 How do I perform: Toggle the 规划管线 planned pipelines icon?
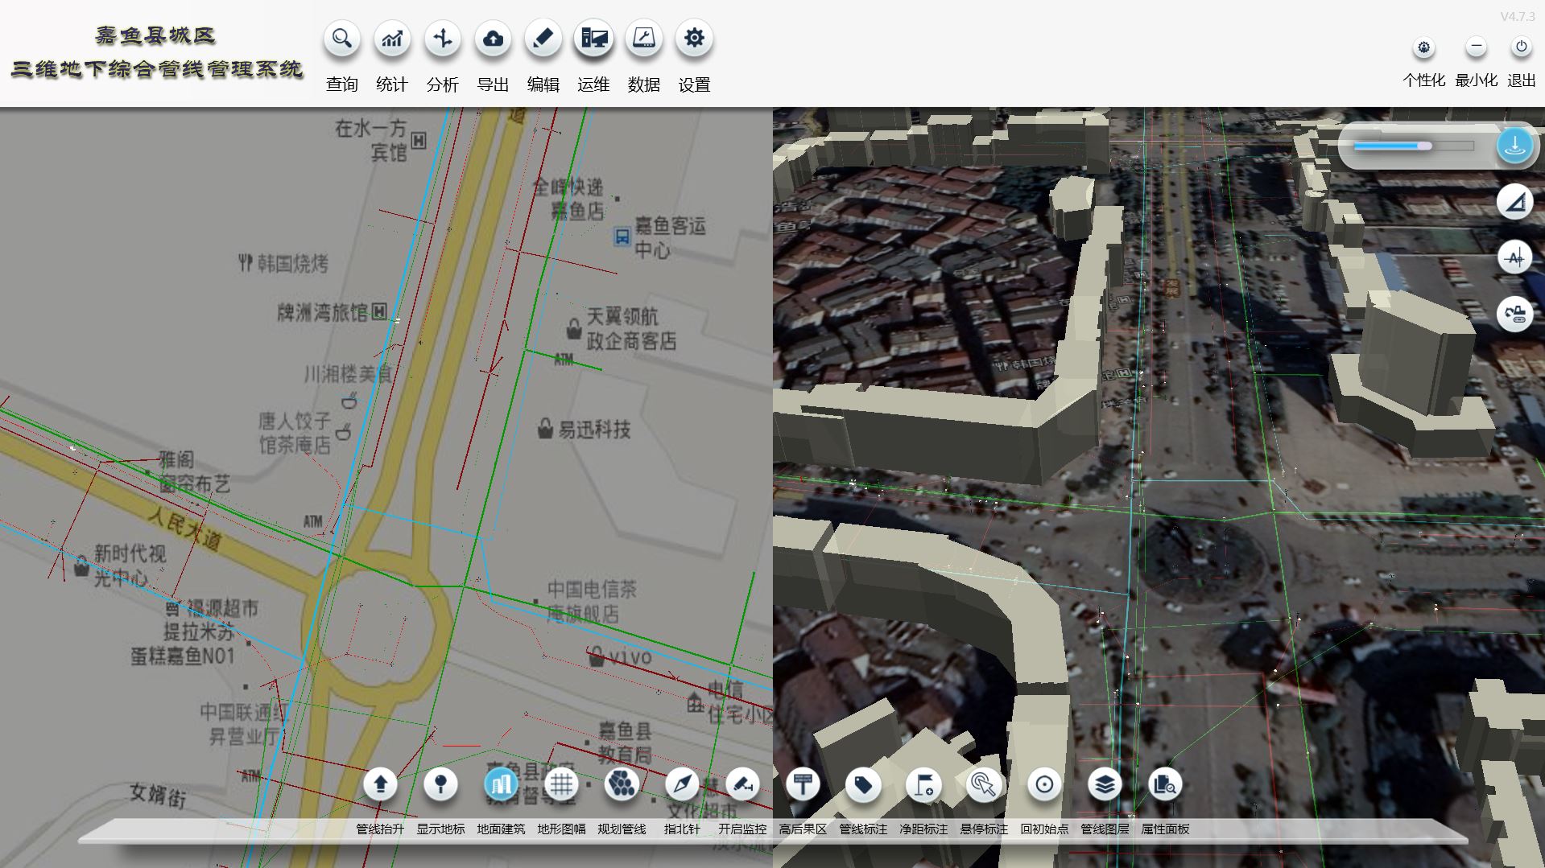pyautogui.click(x=622, y=784)
